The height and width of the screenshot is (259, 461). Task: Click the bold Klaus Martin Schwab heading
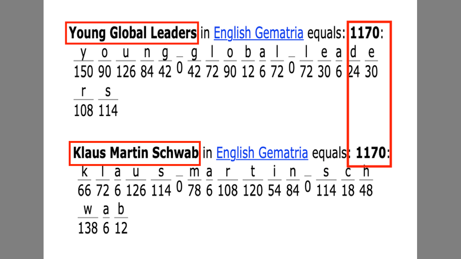click(x=135, y=153)
